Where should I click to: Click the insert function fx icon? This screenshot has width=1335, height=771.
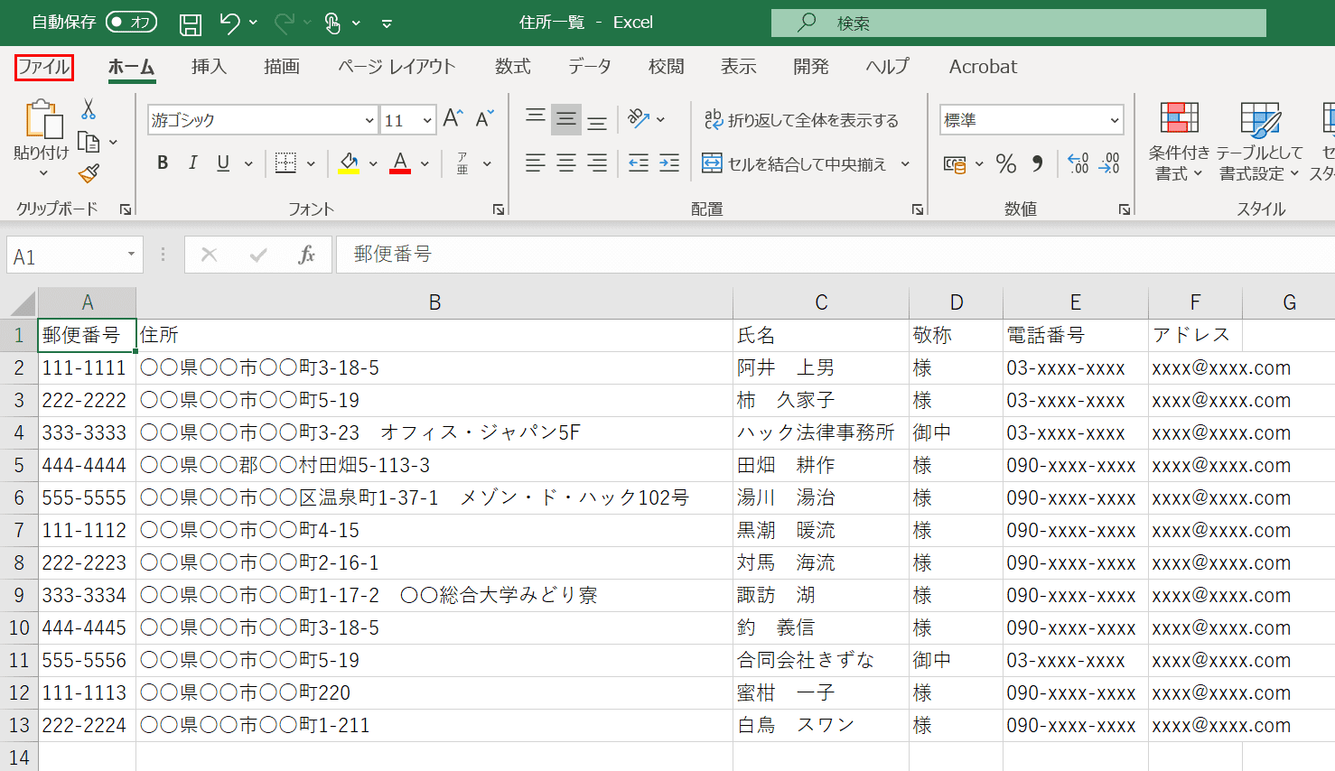coord(306,255)
